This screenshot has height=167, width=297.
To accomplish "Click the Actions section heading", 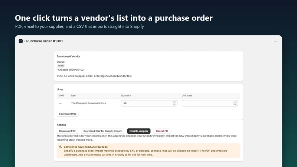I will 61,125.
